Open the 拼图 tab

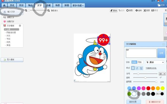click(67, 5)
